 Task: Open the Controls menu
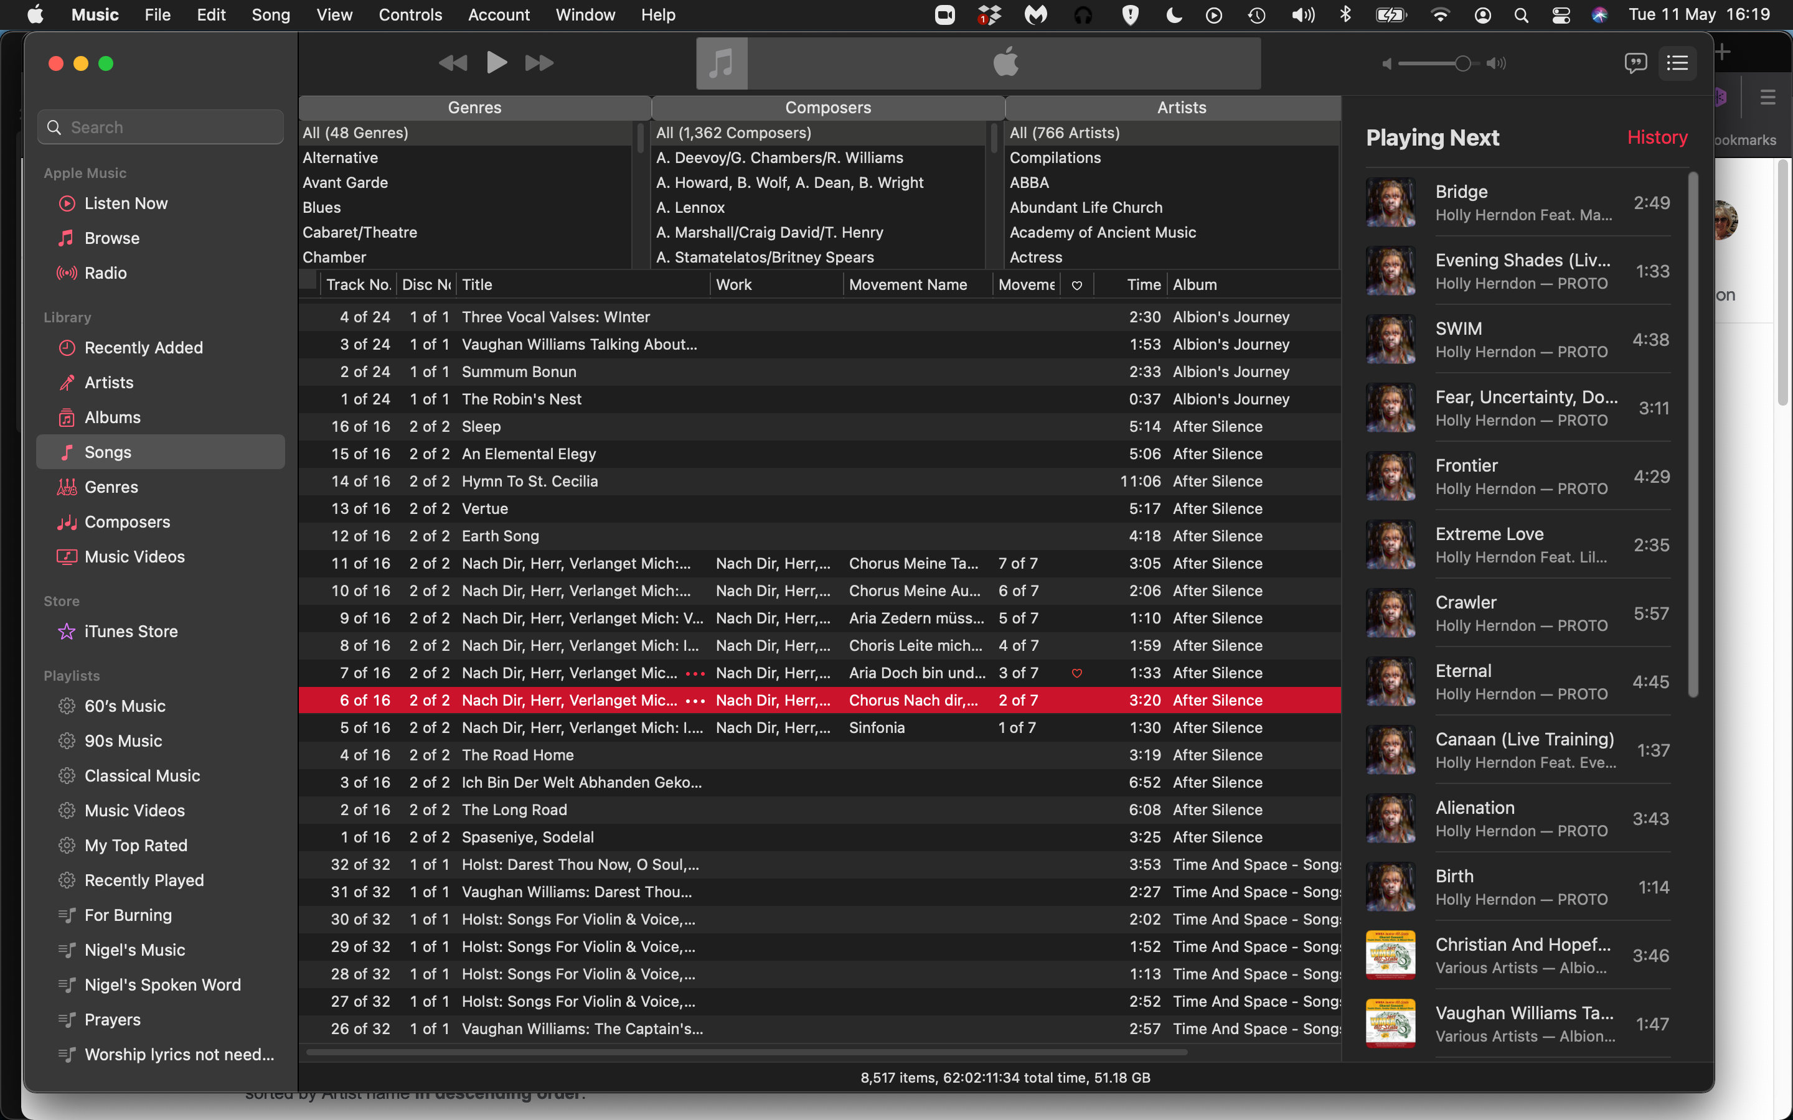[x=410, y=15]
